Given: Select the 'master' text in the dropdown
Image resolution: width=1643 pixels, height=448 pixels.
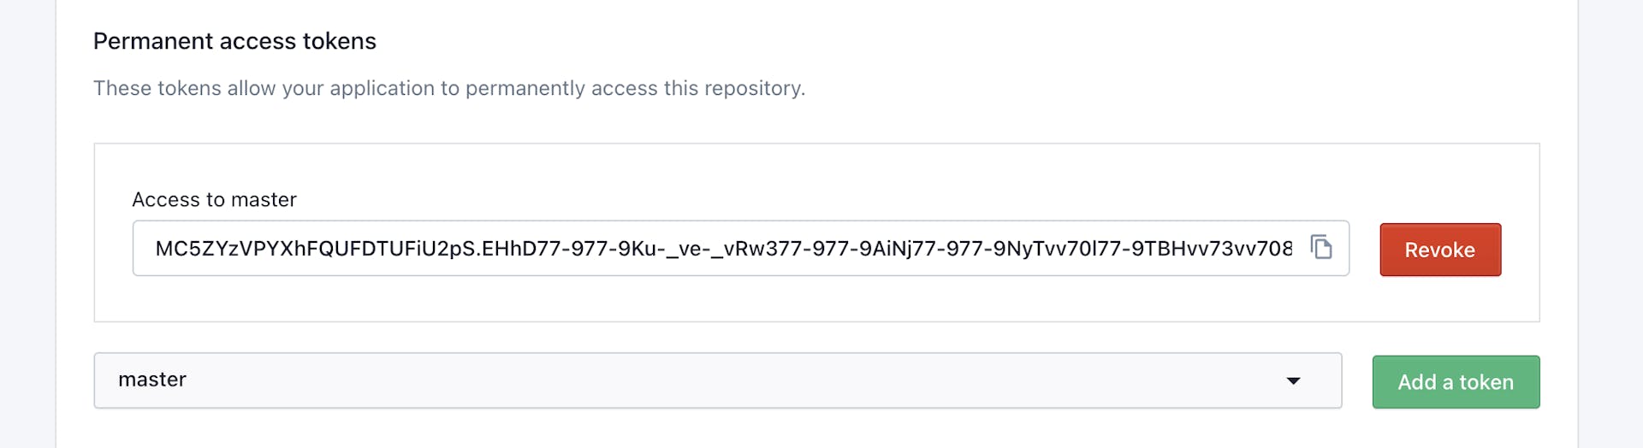Looking at the screenshot, I should [152, 380].
